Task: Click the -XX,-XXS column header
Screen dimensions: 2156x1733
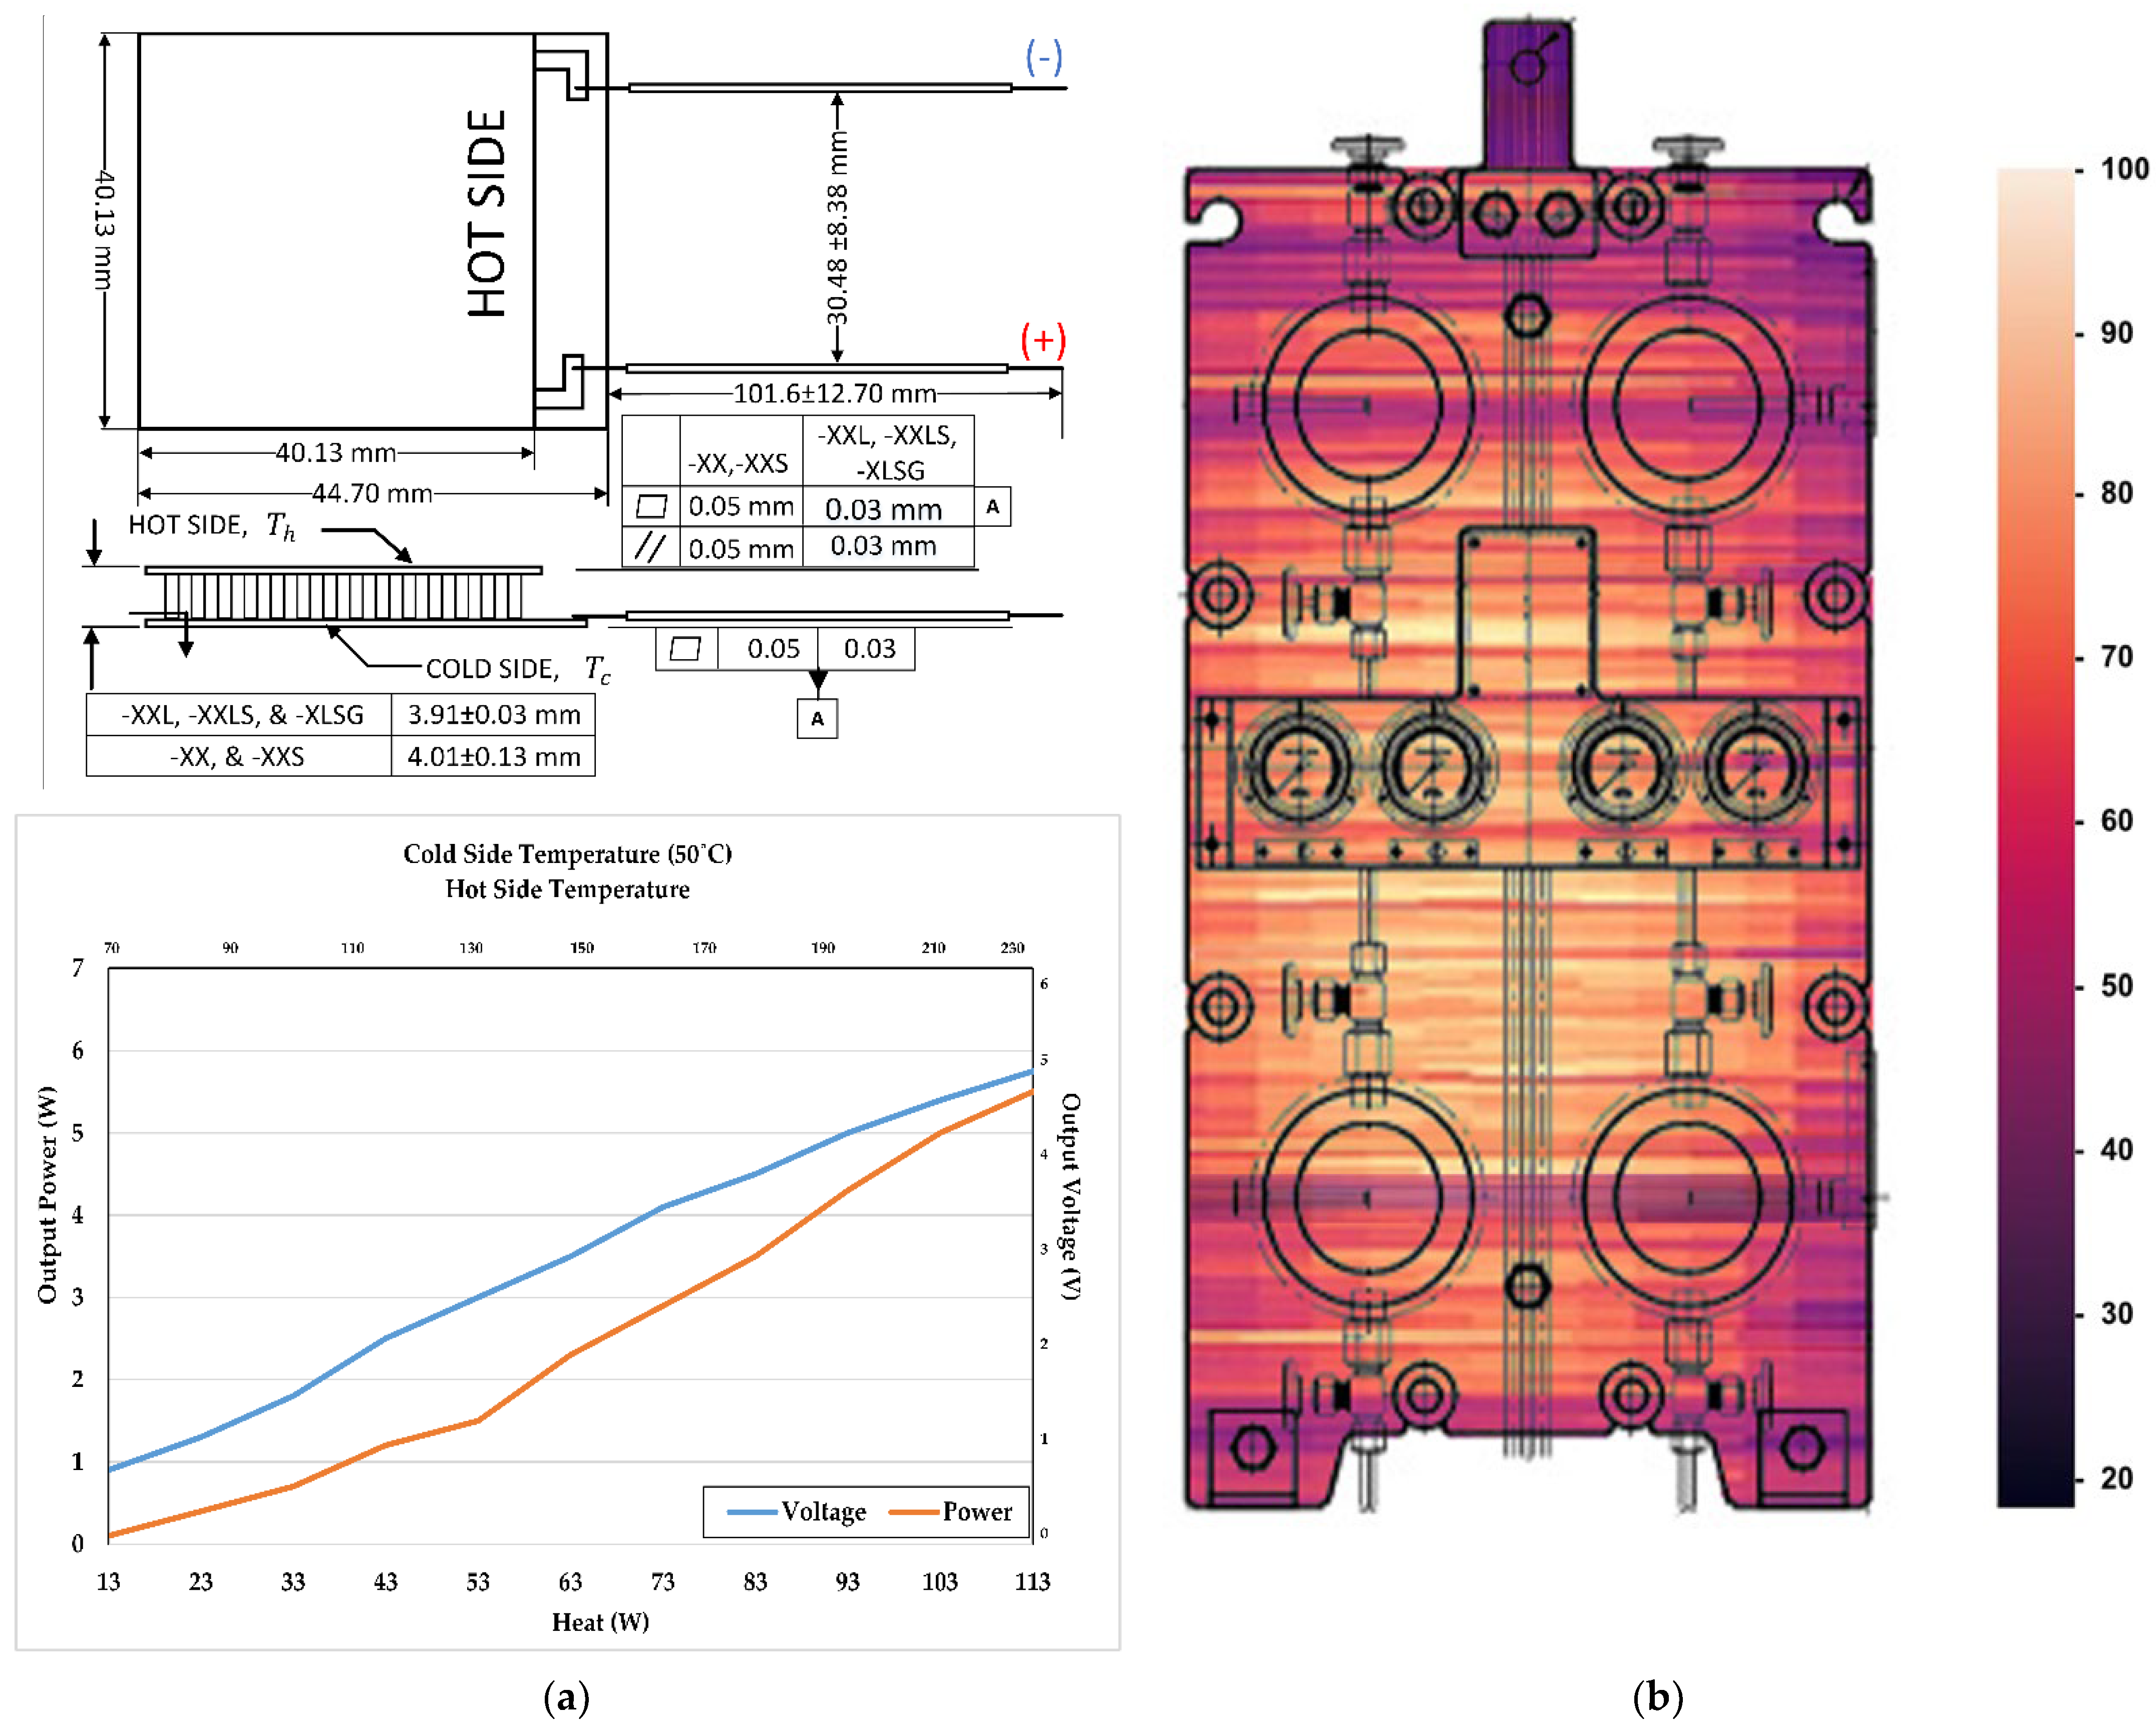Action: pos(739,463)
